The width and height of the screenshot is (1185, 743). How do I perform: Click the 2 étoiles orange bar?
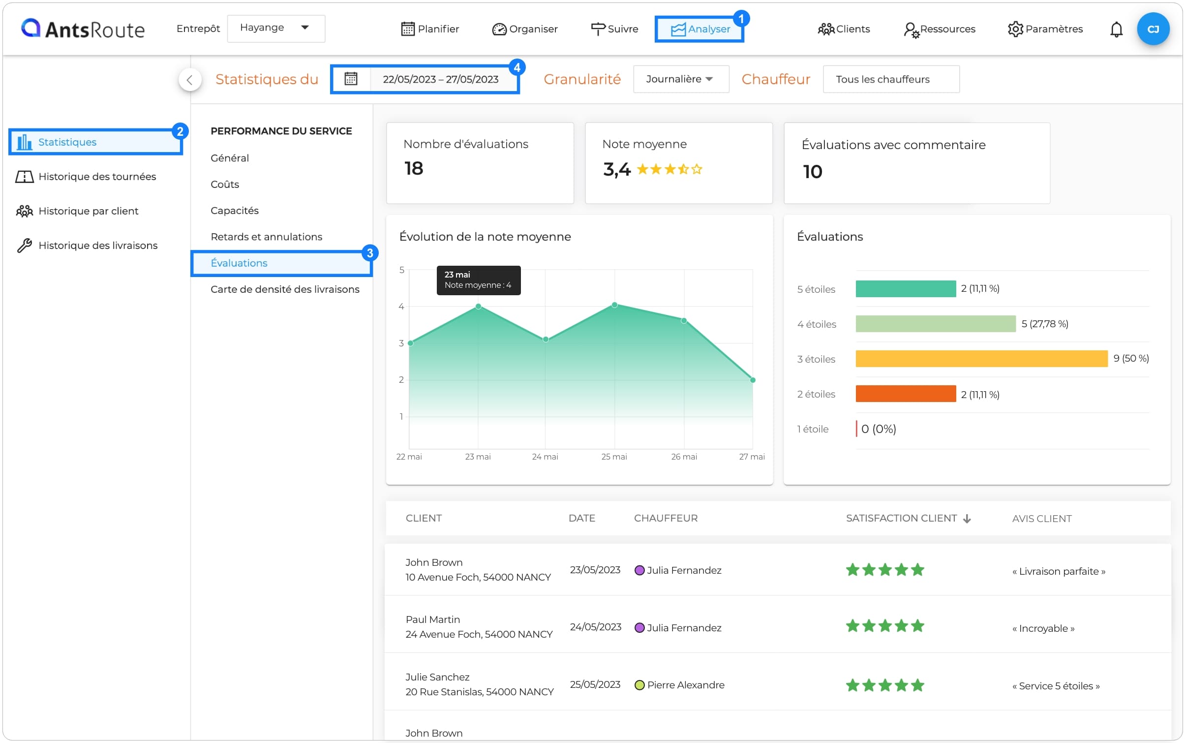(x=905, y=394)
